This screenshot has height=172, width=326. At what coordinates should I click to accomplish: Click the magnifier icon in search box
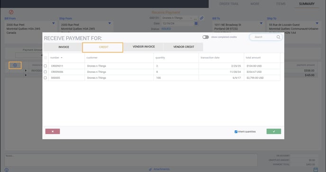(x=278, y=37)
